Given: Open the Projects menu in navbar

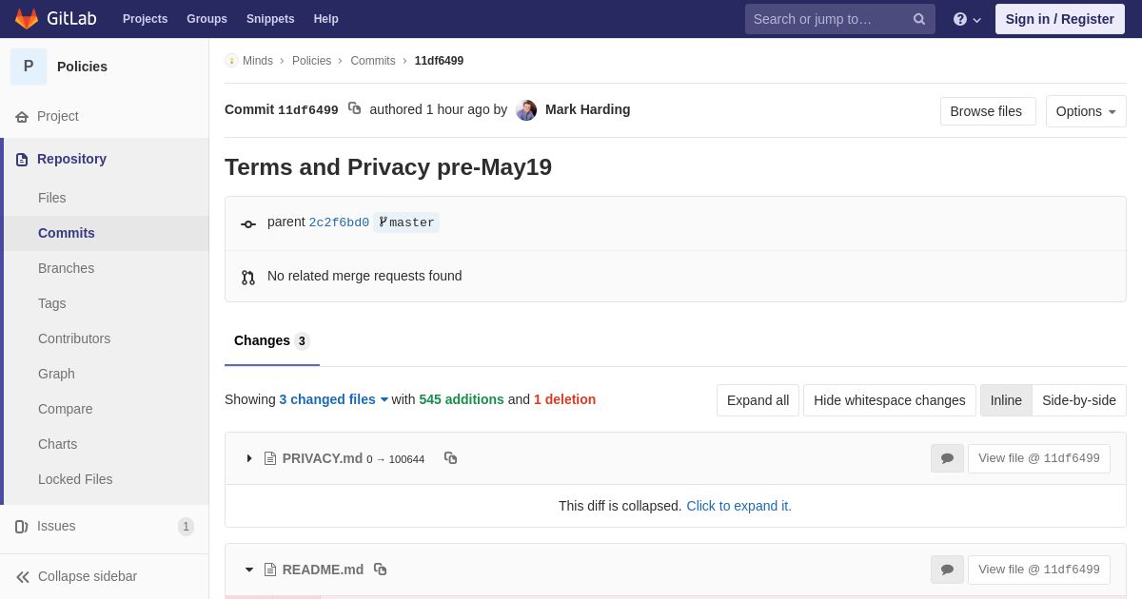Looking at the screenshot, I should point(145,19).
